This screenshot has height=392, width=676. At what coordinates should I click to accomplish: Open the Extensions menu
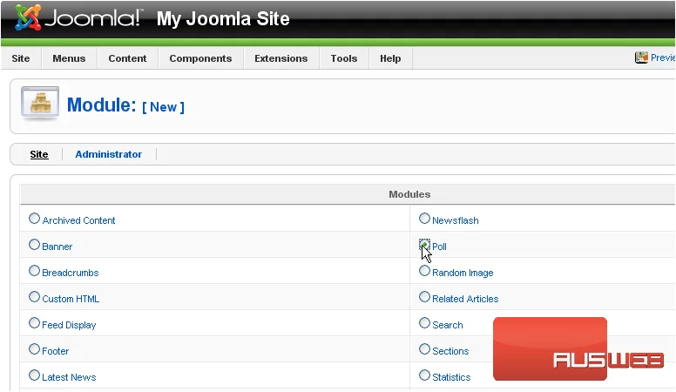[x=281, y=58]
